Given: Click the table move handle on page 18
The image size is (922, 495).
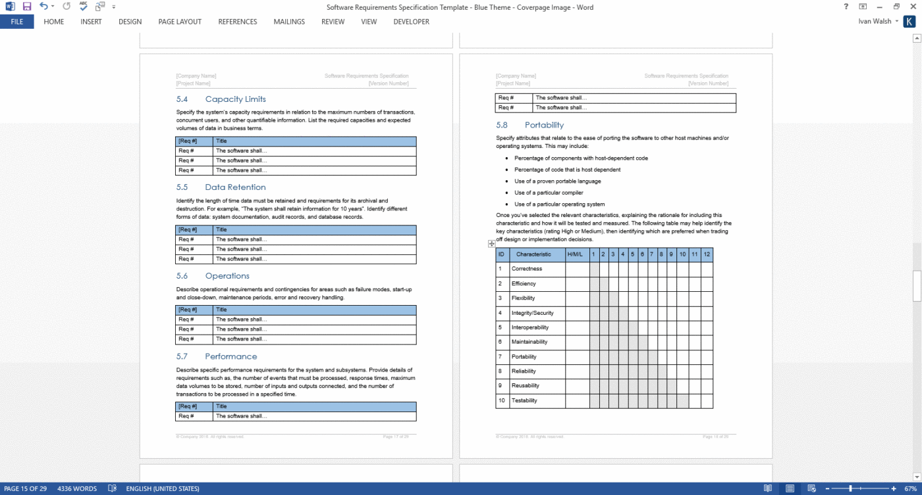Looking at the screenshot, I should (x=491, y=243).
